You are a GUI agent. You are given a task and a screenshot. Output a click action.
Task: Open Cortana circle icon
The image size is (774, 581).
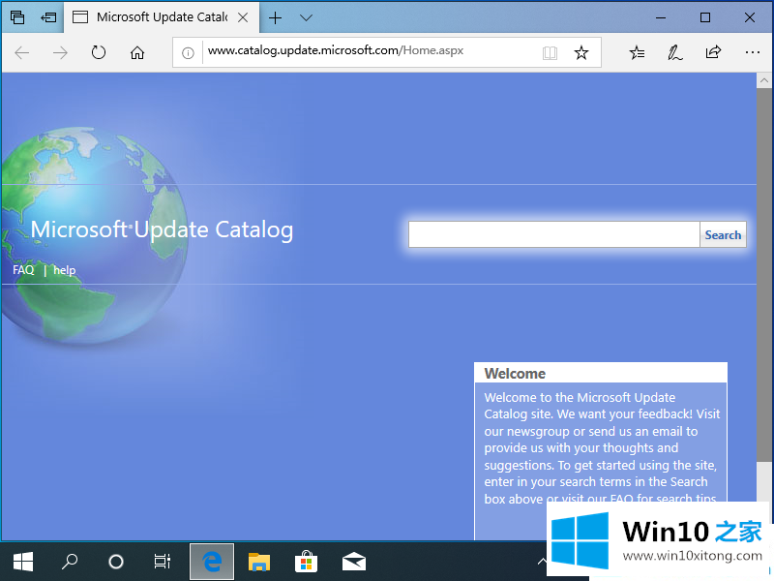click(x=116, y=562)
